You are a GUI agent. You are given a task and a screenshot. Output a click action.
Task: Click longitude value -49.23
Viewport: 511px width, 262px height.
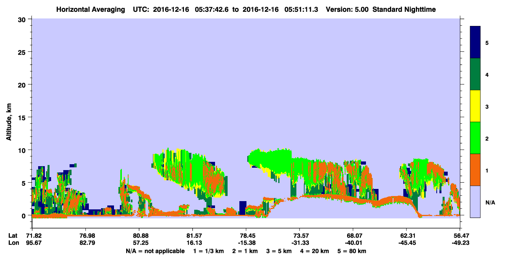[460, 243]
